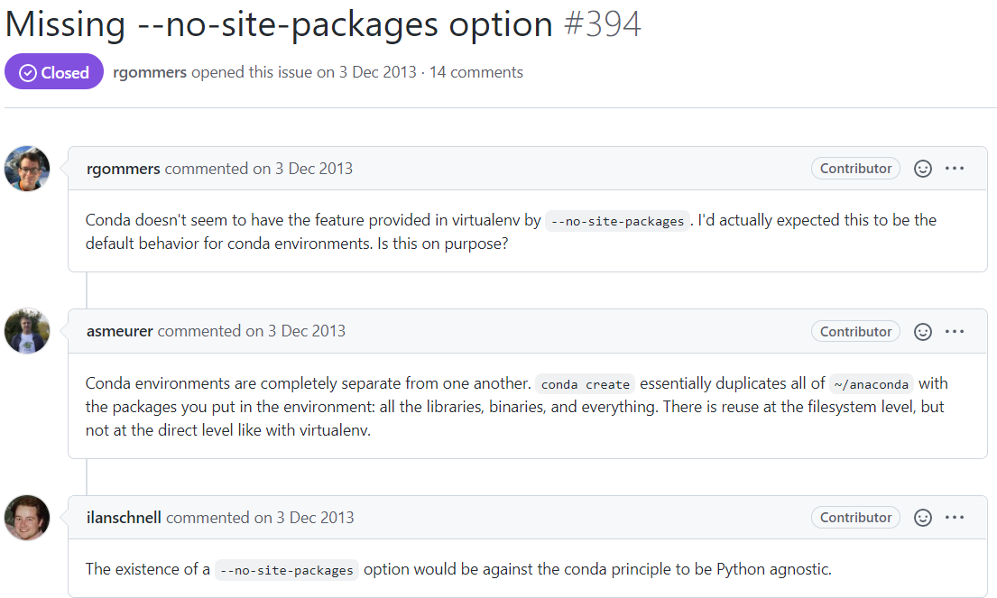The height and width of the screenshot is (598, 997).
Task: Click issue number #394
Action: (603, 24)
